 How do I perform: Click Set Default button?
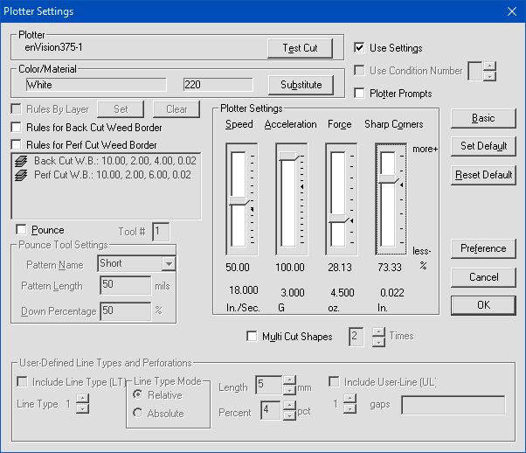pyautogui.click(x=483, y=146)
